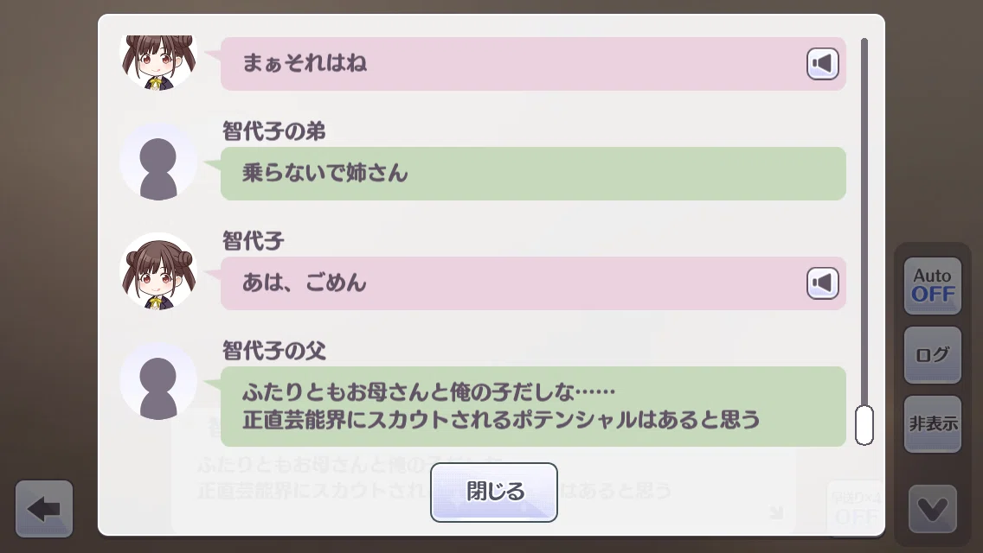This screenshot has height=553, width=983.
Task: Click the log scrollbar thumb
Action: (864, 425)
